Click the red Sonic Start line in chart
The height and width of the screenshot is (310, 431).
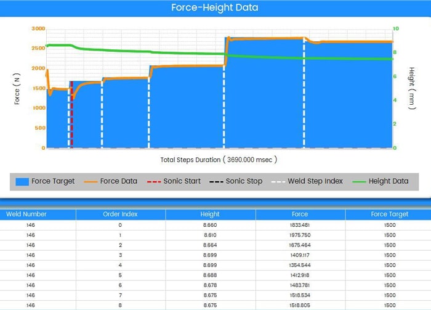pyautogui.click(x=72, y=117)
